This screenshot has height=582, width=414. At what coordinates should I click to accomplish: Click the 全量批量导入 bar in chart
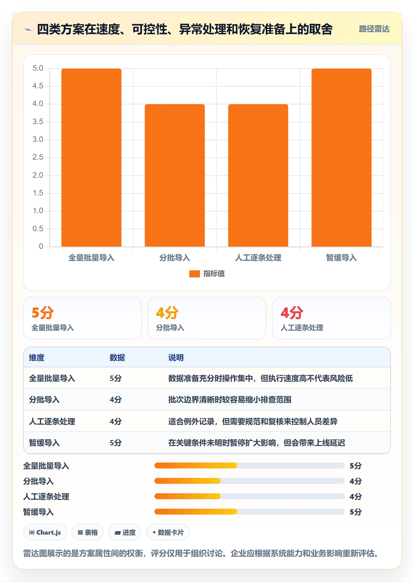pos(91,157)
